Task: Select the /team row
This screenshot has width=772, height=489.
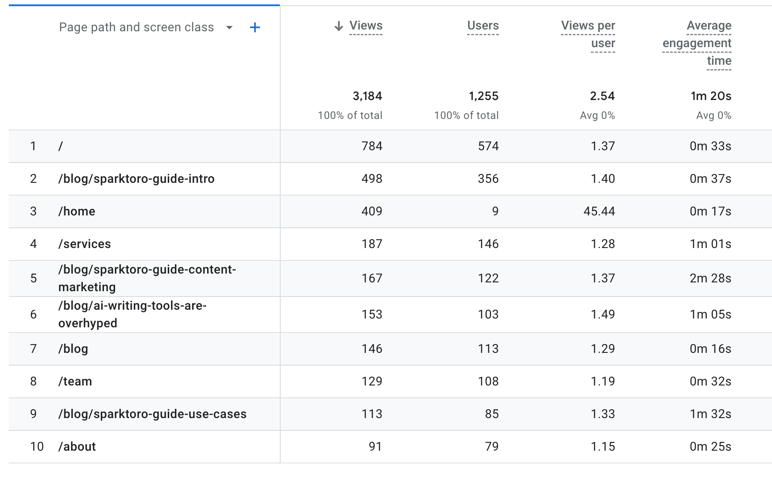Action: click(x=75, y=381)
